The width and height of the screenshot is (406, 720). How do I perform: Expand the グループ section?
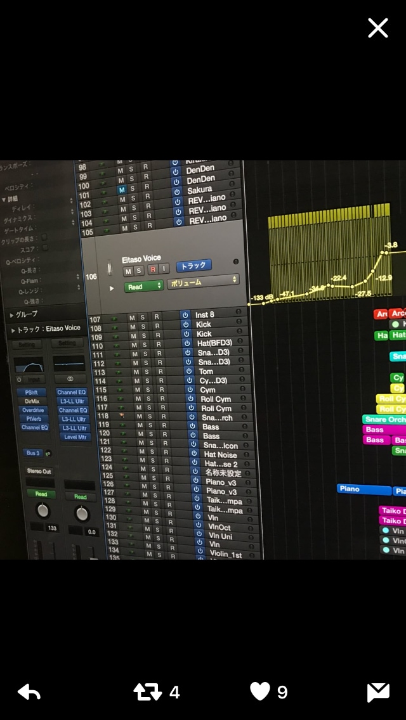pos(11,314)
